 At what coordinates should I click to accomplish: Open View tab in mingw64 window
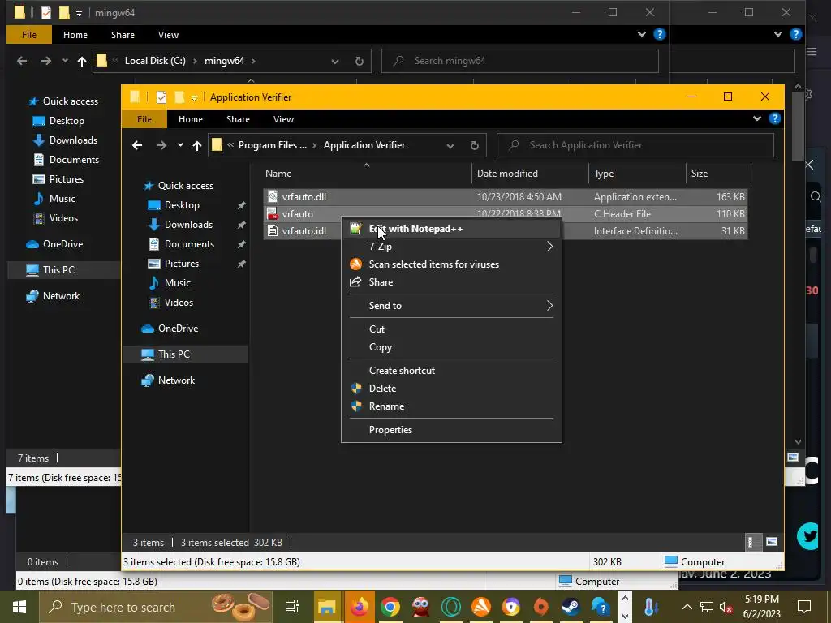[168, 35]
